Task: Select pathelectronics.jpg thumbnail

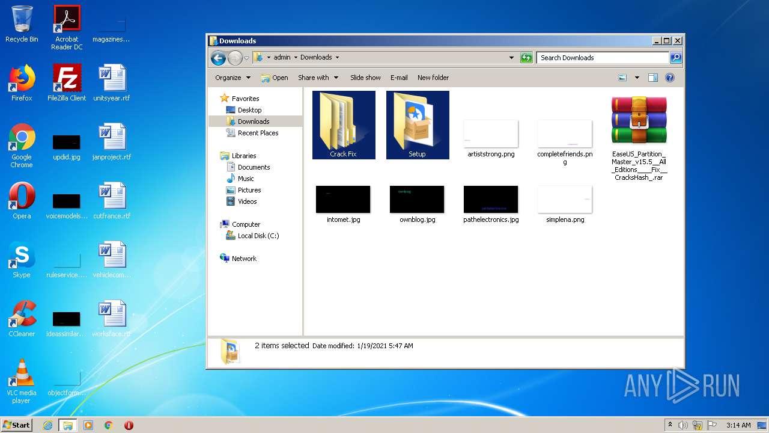Action: 491,204
